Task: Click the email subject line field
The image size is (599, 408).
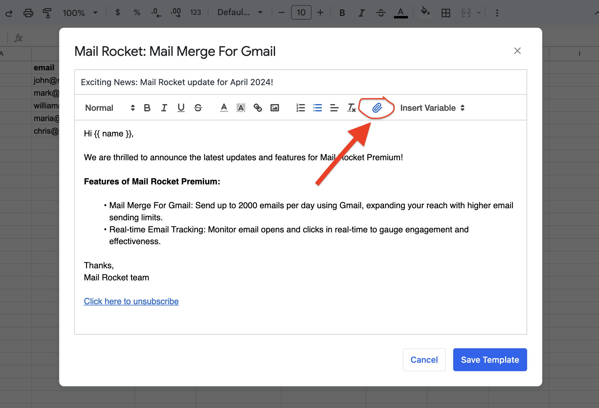Action: [300, 82]
